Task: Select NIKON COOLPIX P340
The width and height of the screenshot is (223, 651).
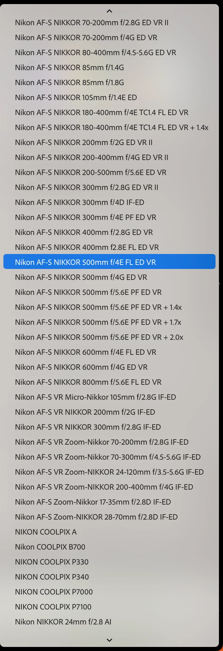Action: (x=109, y=577)
